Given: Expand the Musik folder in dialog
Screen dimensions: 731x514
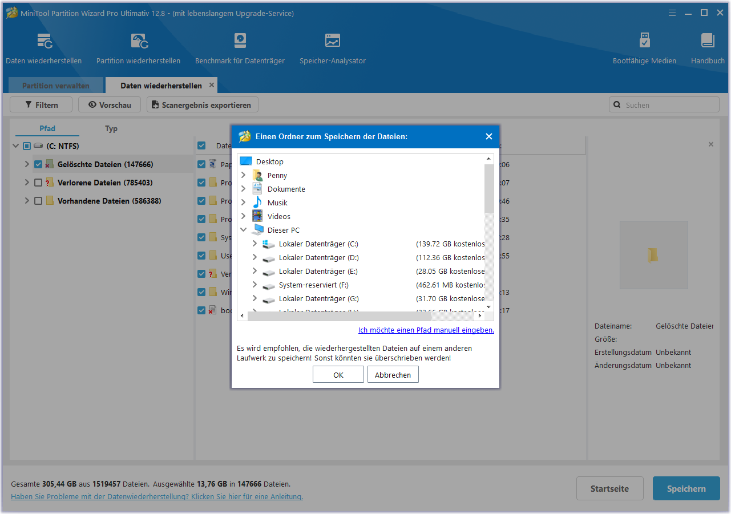Looking at the screenshot, I should coord(244,203).
